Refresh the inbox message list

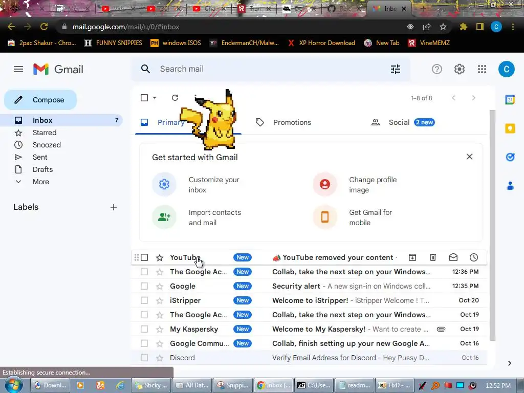[175, 98]
